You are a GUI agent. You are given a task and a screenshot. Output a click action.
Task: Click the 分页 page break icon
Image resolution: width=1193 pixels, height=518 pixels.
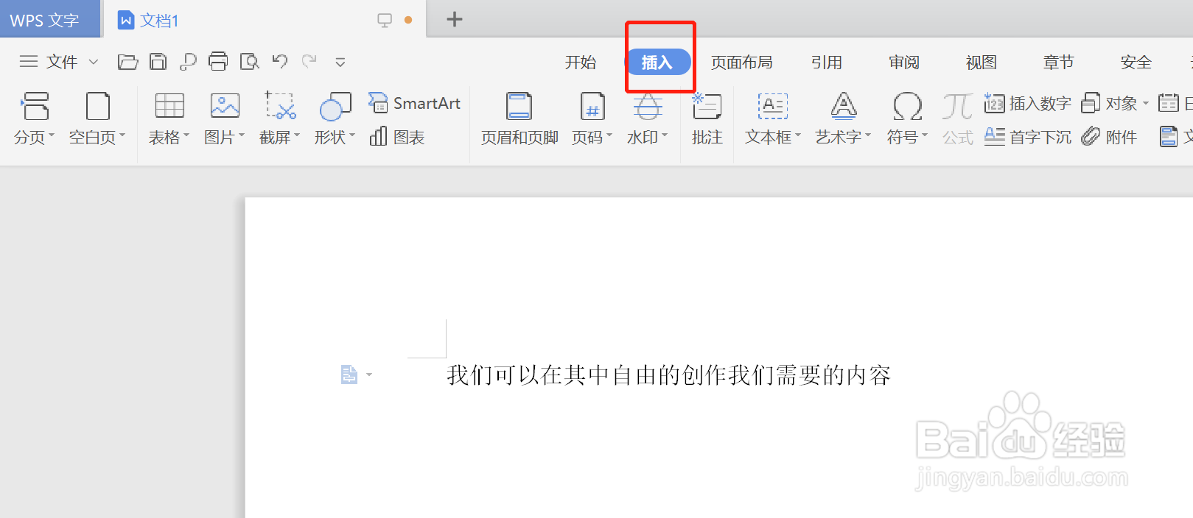(x=35, y=106)
